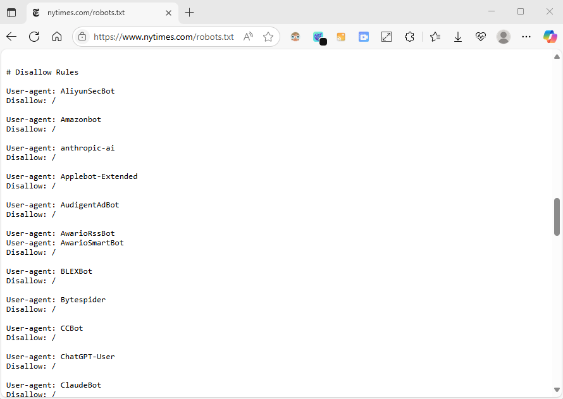Click the Disallow line under Amazonbot

point(31,129)
